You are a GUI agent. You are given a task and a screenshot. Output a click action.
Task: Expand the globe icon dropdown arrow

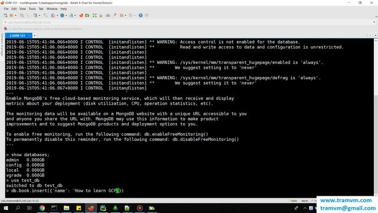(x=66, y=15)
